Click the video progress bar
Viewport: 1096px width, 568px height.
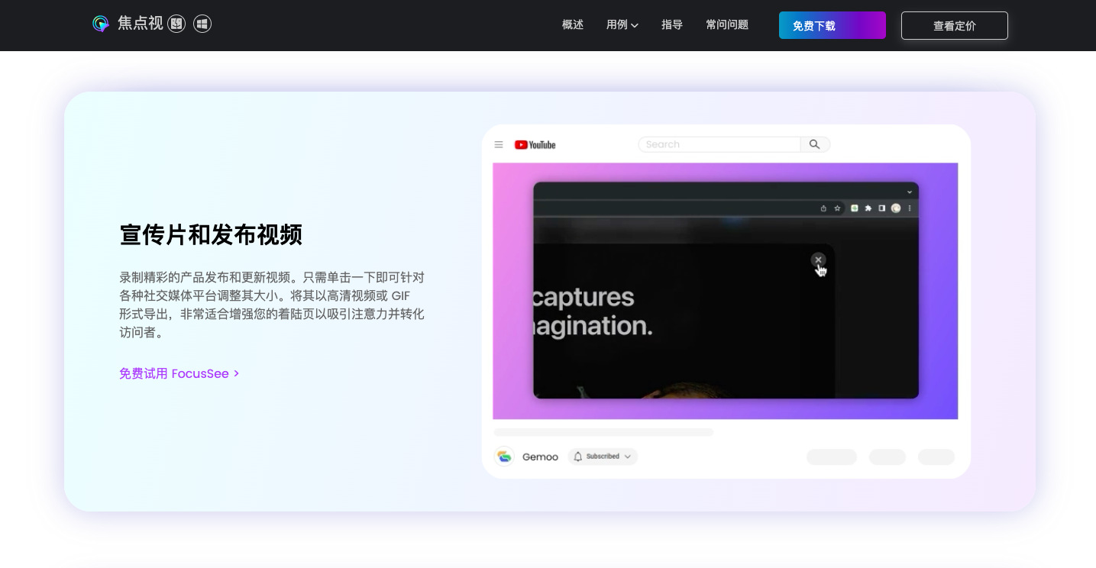coord(603,432)
